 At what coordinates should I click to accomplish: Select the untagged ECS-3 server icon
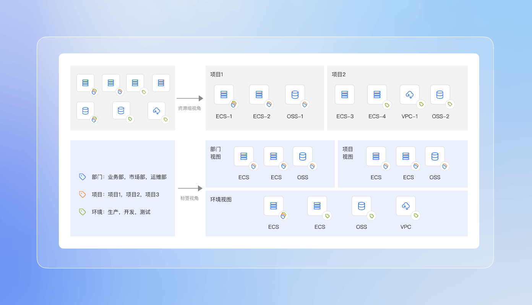tap(345, 95)
